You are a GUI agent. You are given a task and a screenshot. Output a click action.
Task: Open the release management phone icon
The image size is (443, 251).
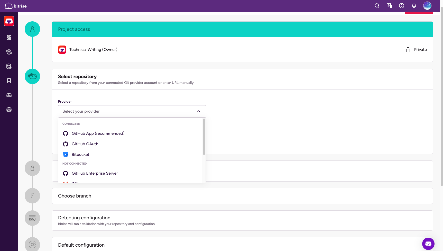(9, 81)
